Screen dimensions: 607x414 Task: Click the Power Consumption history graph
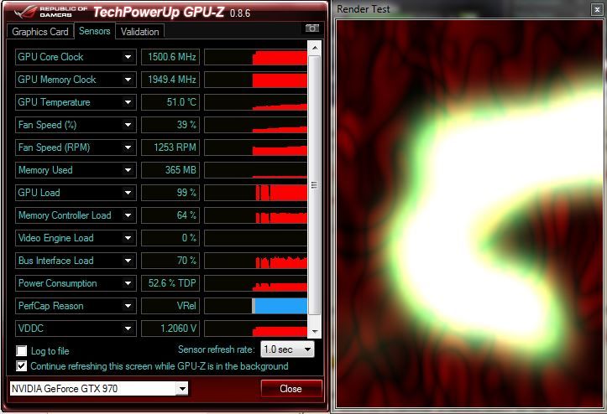(255, 283)
